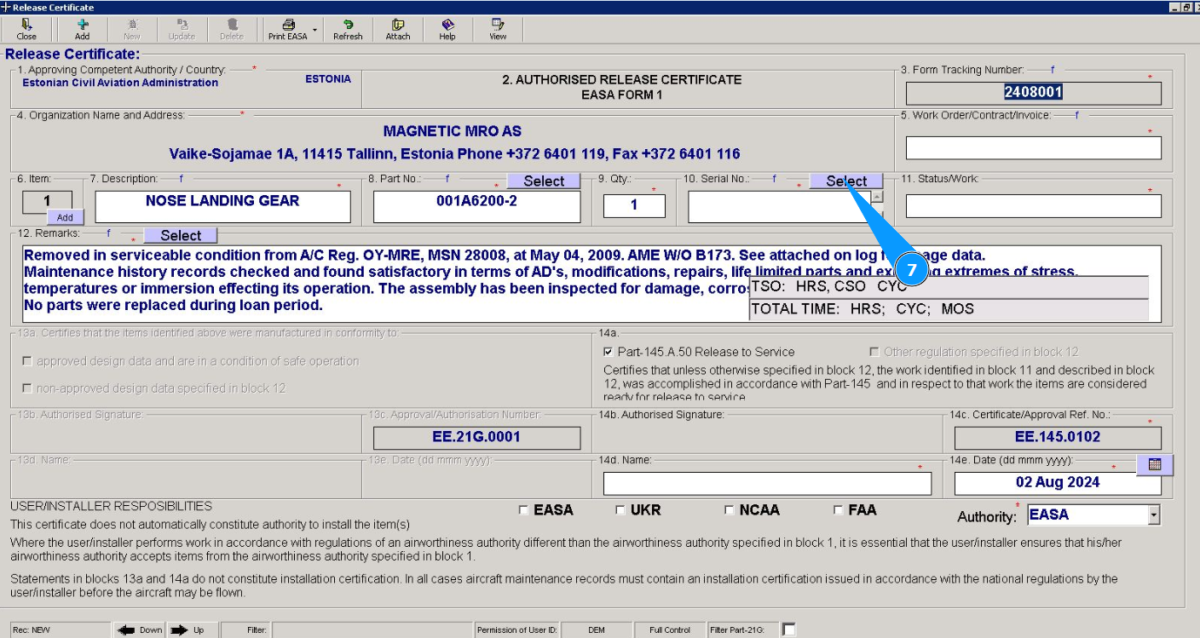Open the calendar picker for date 14e

click(x=1155, y=464)
